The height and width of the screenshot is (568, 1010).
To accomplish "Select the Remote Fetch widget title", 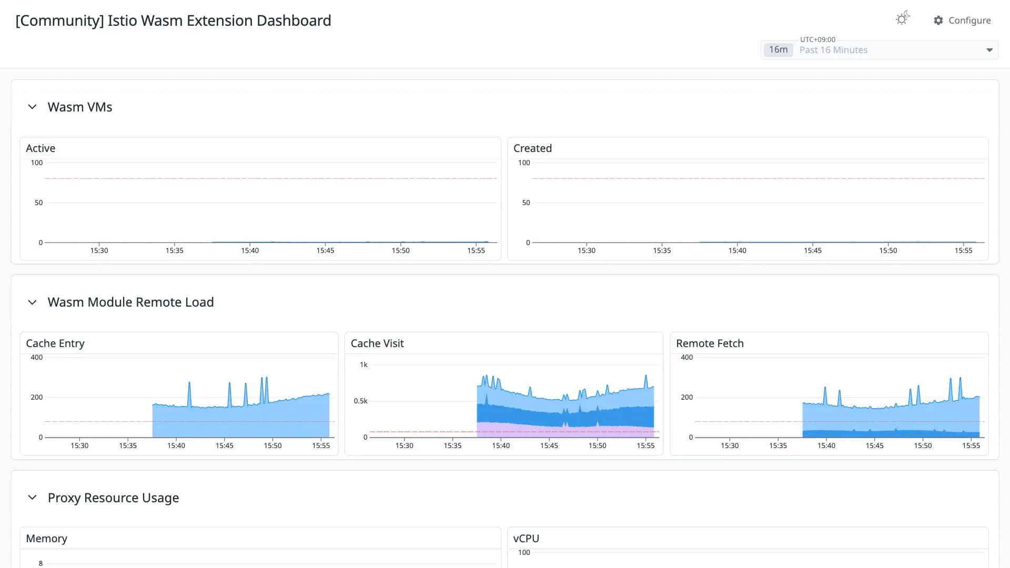I will point(710,343).
